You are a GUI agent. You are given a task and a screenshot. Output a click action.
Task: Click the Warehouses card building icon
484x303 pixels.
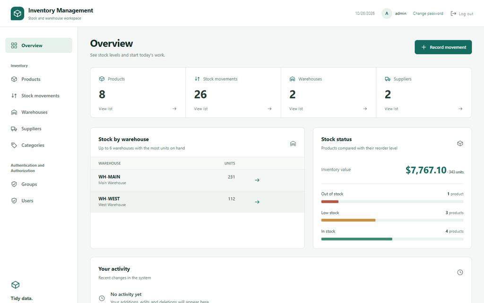pos(292,79)
